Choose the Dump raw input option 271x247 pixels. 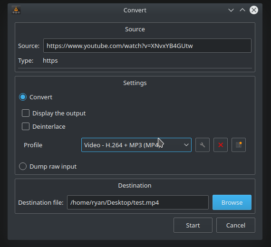pos(23,167)
